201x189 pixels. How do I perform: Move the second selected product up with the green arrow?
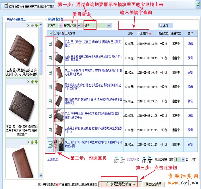(32, 82)
